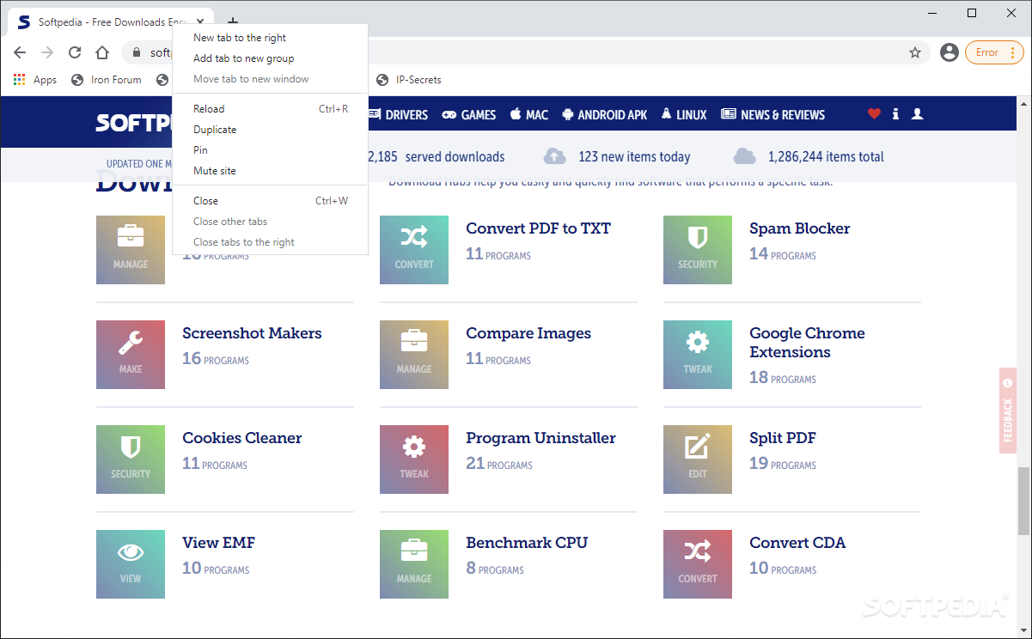Click the '123 new items today' text
1032x639 pixels.
click(x=634, y=156)
